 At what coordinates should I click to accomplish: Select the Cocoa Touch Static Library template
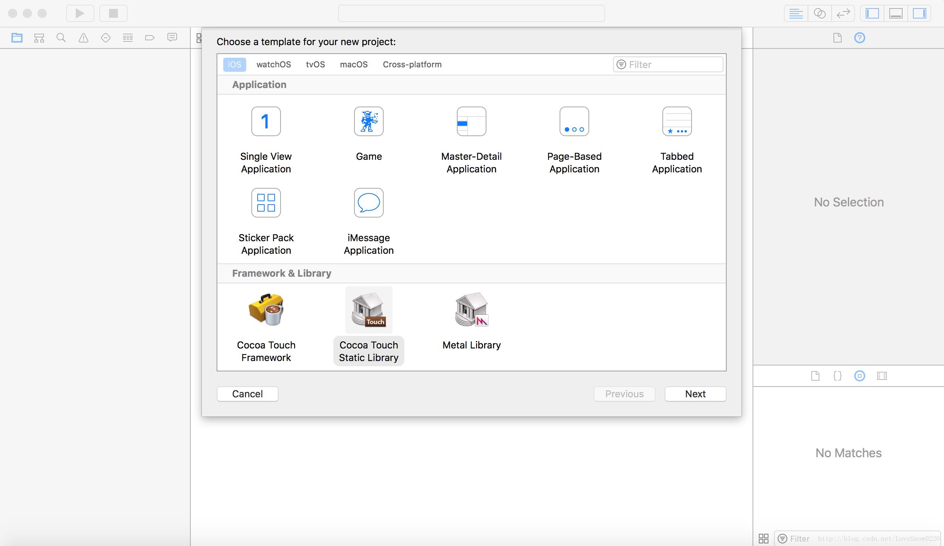[x=369, y=326]
